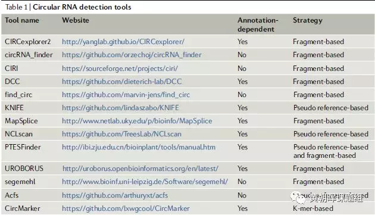Screen dimensions: 375x215
Task: Open the KNIFE lindaszabo GitHub link
Action: tap(120, 108)
